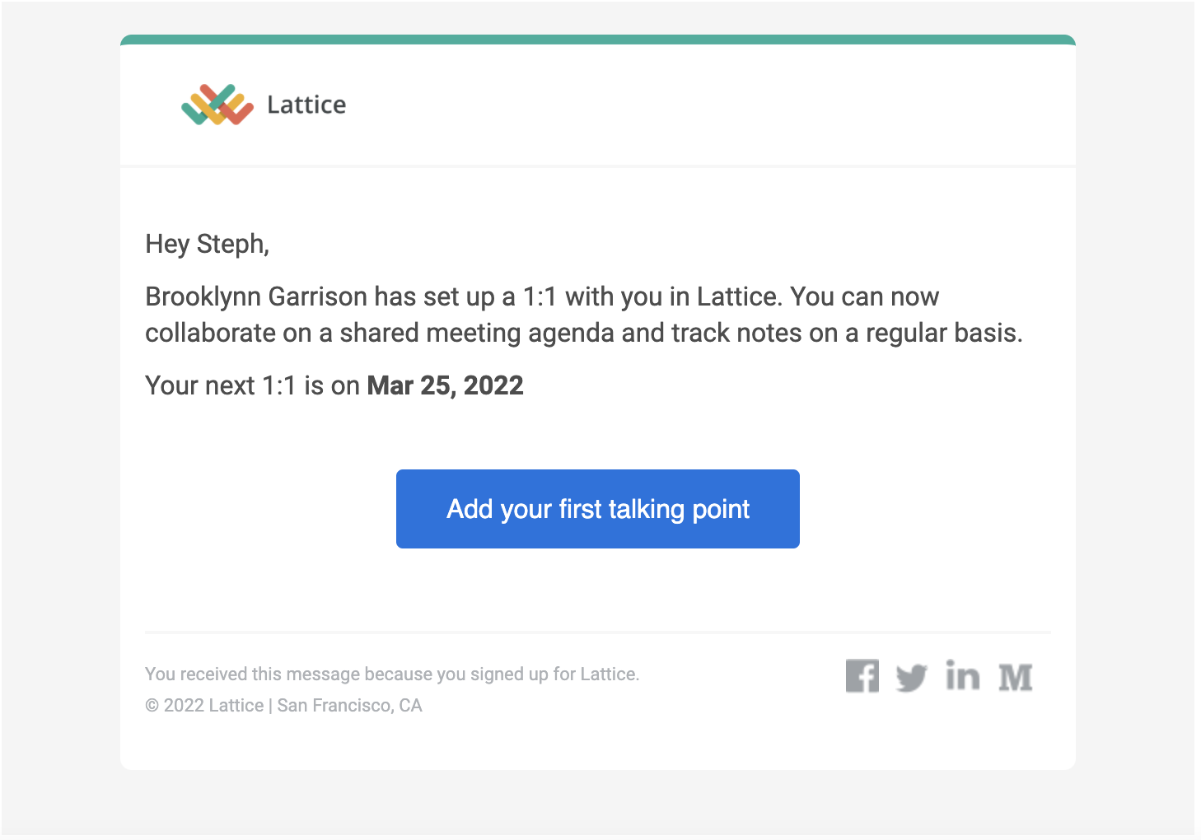Image resolution: width=1201 pixels, height=840 pixels.
Task: Open the Facebook social icon
Action: click(x=862, y=676)
